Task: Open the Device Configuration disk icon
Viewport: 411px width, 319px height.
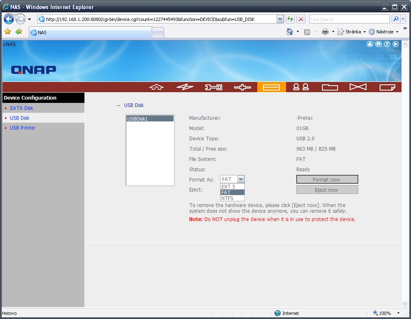Action: (272, 87)
